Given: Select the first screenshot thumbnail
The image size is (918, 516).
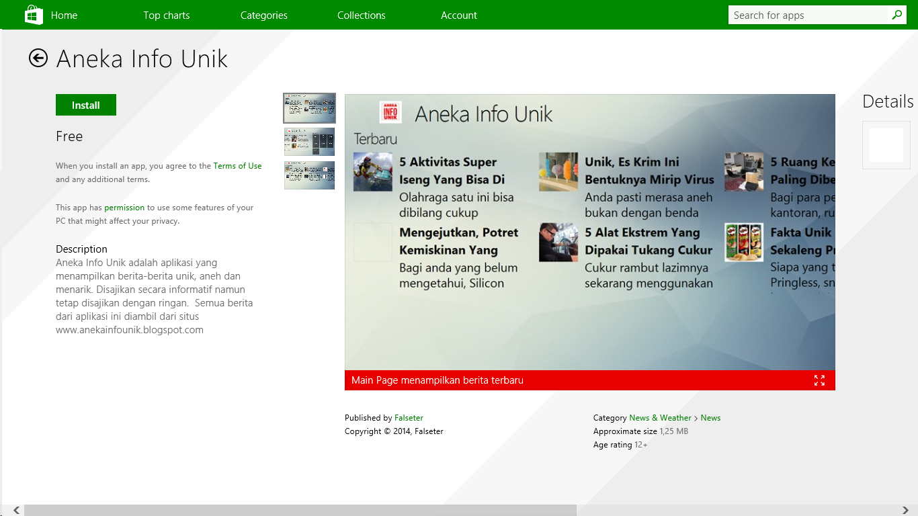Looking at the screenshot, I should click(310, 107).
